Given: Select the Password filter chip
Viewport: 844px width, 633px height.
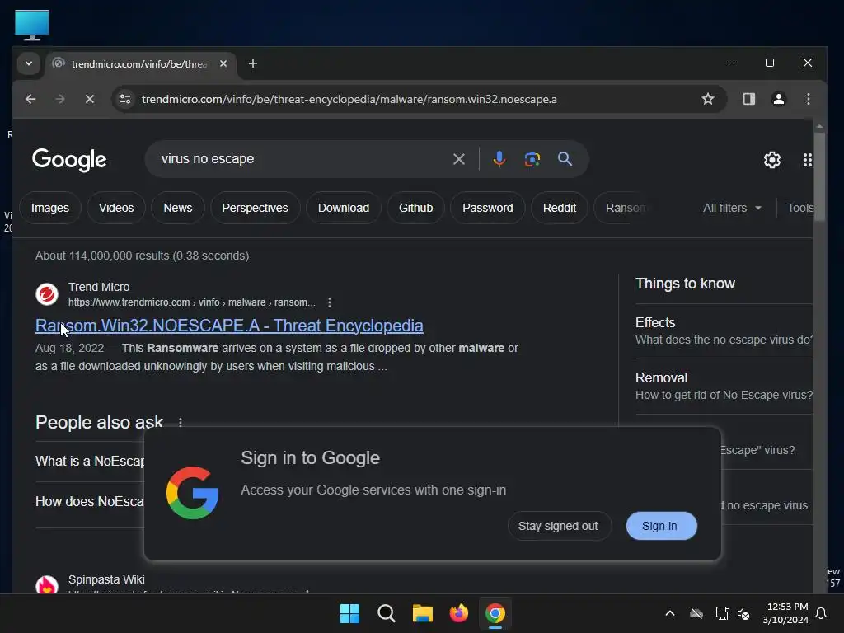Looking at the screenshot, I should point(488,208).
